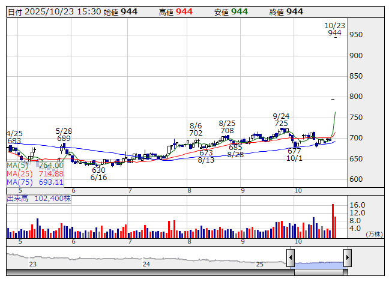
Task: Click the right range handle arrow
Action: tap(347, 259)
